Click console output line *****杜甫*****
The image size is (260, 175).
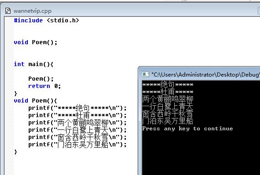tap(168, 92)
